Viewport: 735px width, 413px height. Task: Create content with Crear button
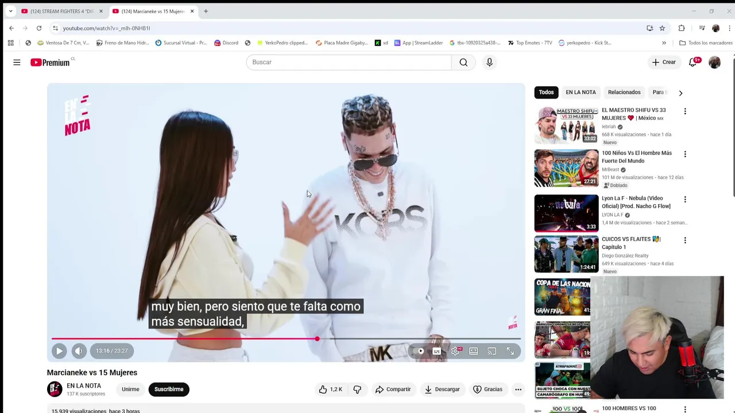(664, 62)
